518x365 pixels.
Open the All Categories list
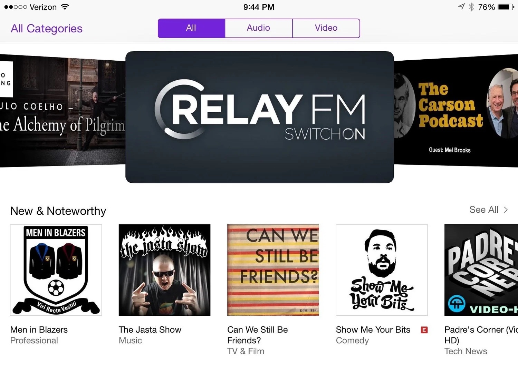[x=46, y=28]
